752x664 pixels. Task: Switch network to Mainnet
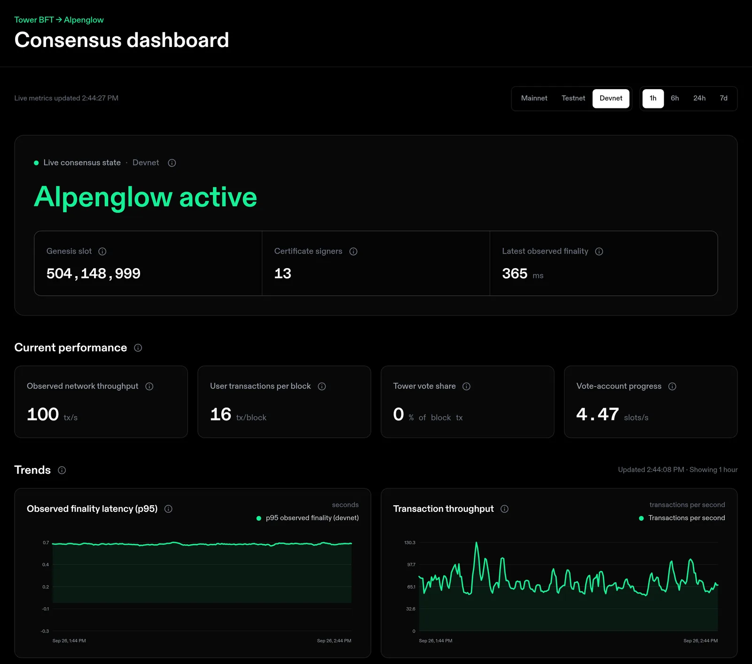point(534,99)
